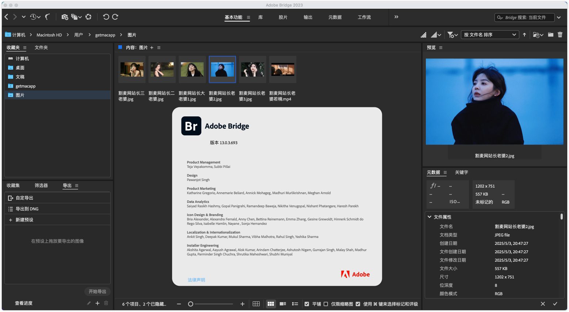
Task: Open the 关键字 panel tab
Action: click(x=461, y=172)
